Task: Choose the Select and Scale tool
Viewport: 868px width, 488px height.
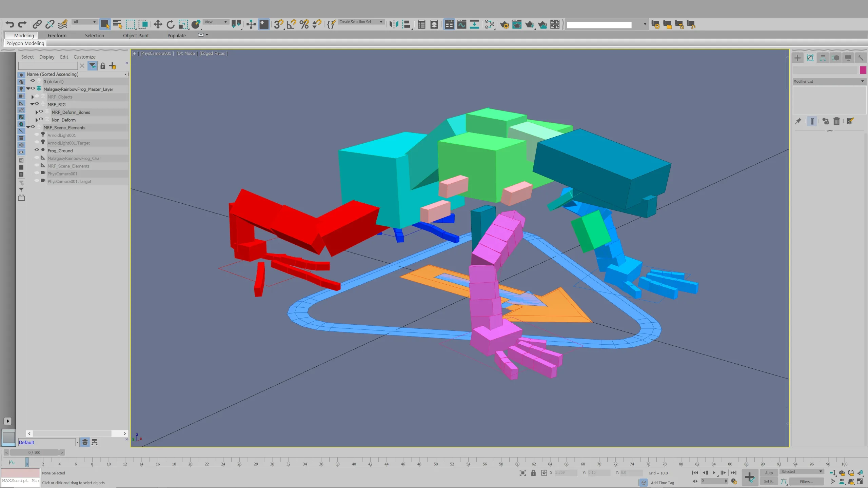Action: (183, 24)
